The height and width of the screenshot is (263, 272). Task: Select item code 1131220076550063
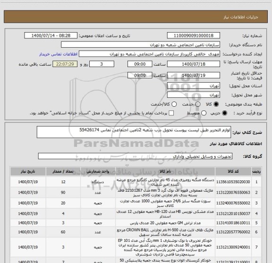point(233,193)
